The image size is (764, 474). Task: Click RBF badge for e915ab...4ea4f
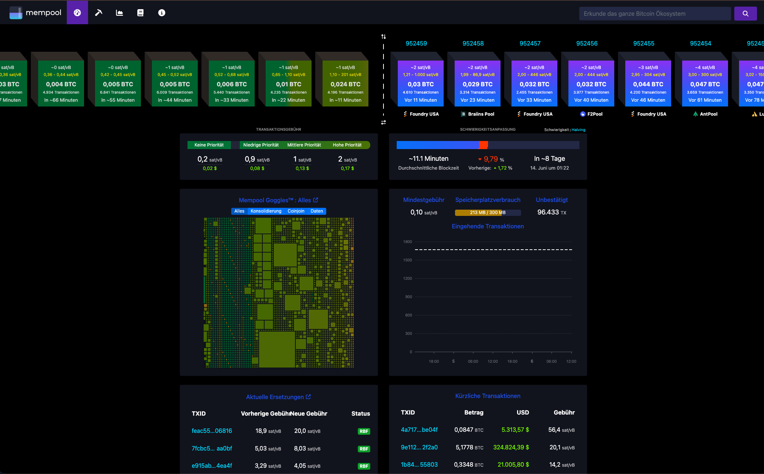(364, 466)
